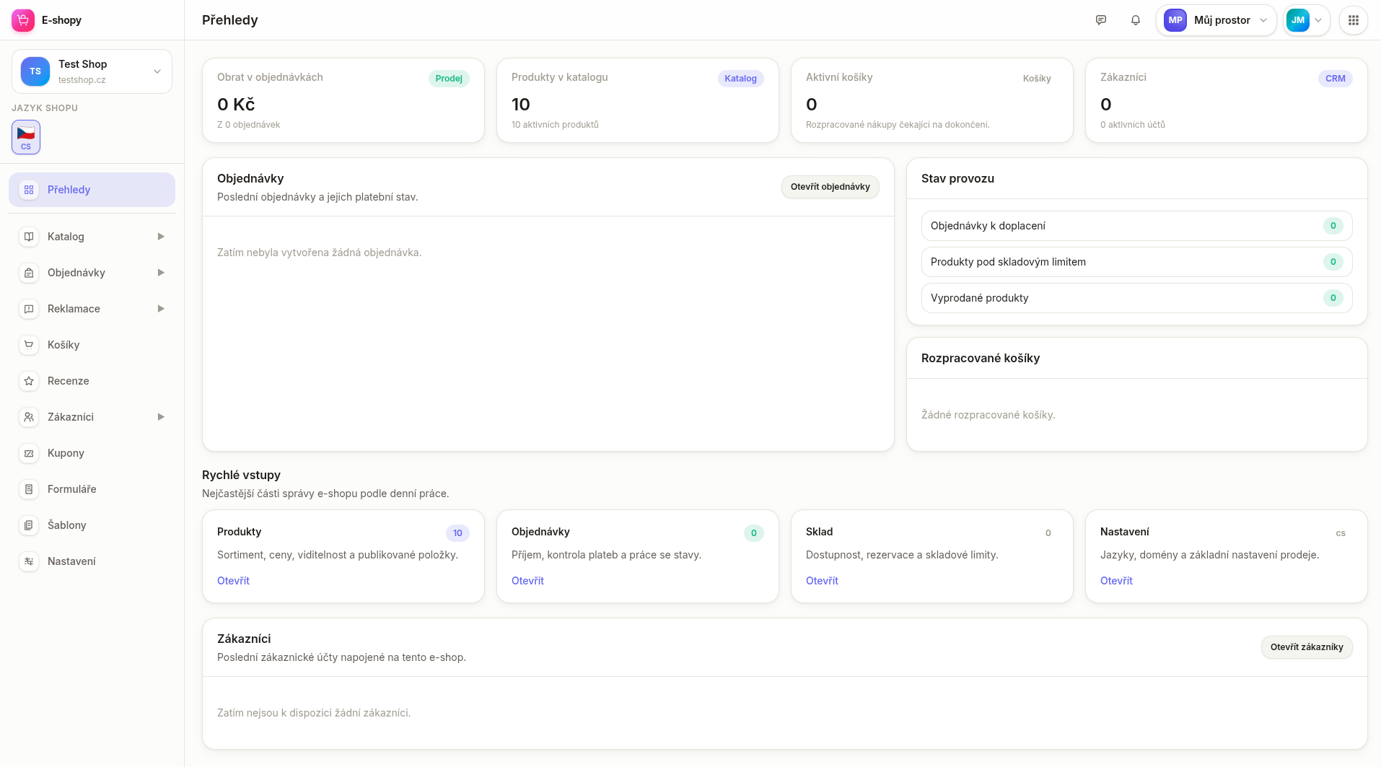This screenshot has width=1381, height=767.
Task: Click the "Stav provozu" panel heading
Action: click(x=957, y=179)
